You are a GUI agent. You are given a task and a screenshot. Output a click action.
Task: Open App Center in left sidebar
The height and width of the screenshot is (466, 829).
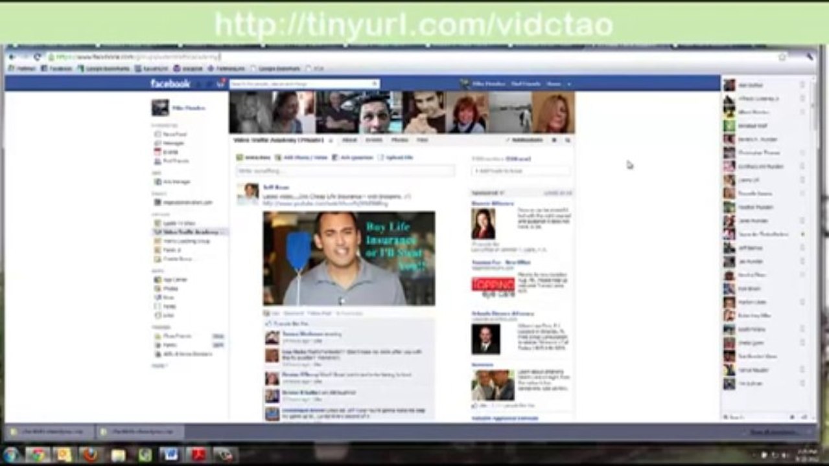tap(172, 280)
